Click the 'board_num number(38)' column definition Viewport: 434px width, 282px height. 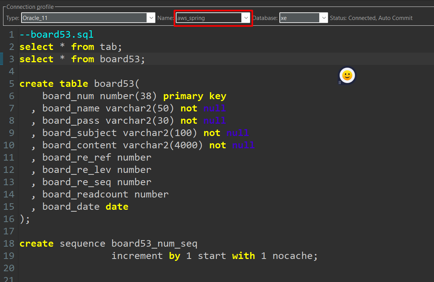pyautogui.click(x=100, y=96)
